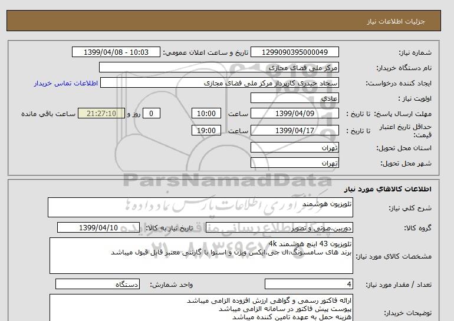The width and height of the screenshot is (454, 321).
Task: Select the label گروه کالا
Action: coord(417,228)
